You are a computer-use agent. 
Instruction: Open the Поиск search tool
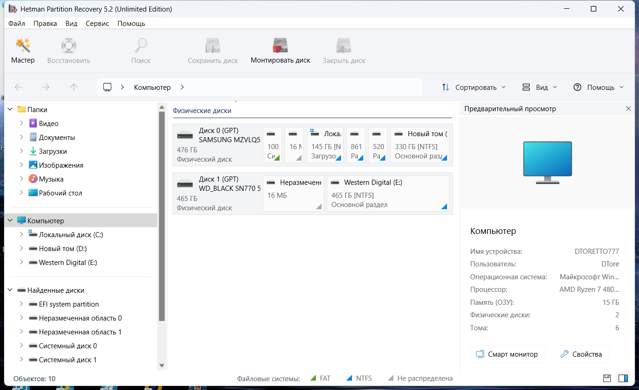[141, 51]
